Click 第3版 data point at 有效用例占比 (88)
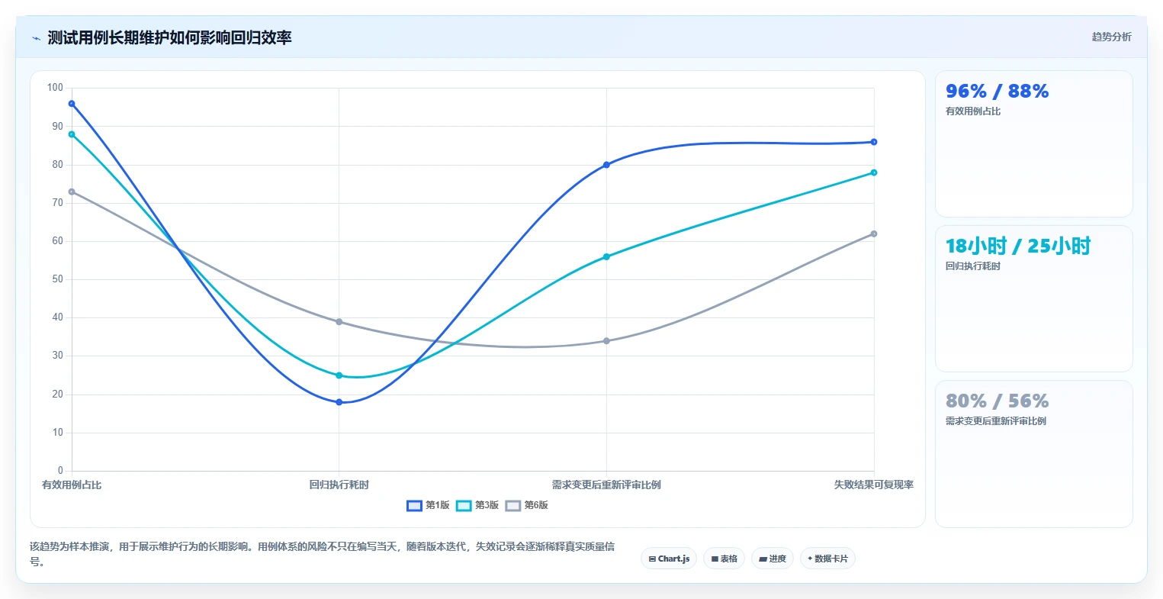 pyautogui.click(x=72, y=134)
